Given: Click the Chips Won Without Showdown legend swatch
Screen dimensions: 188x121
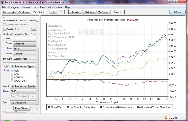Looking at the screenshot, I should (138, 107).
